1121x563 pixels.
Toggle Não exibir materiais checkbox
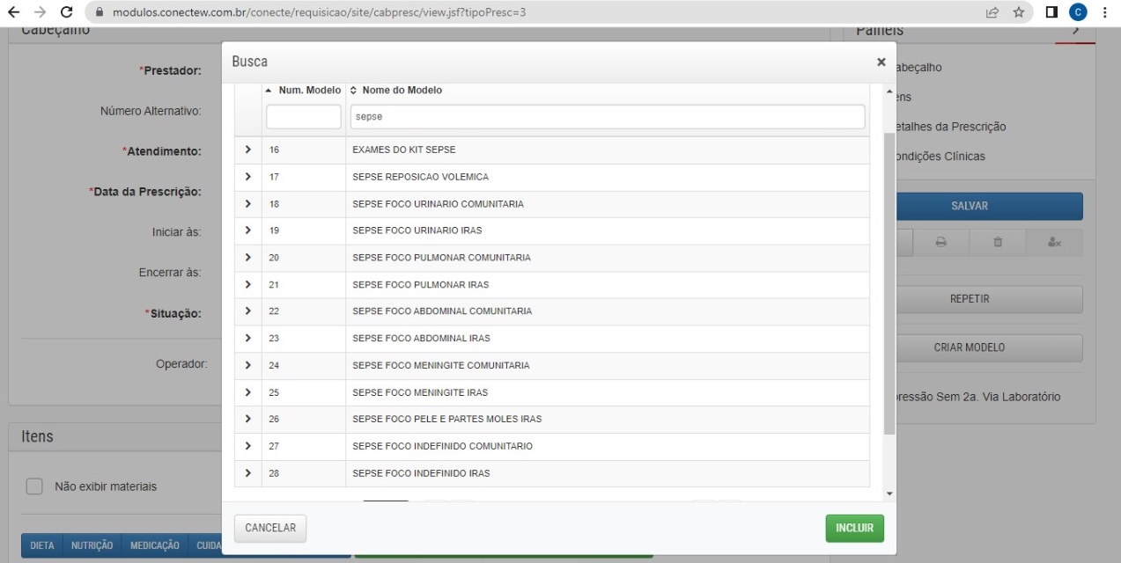pyautogui.click(x=34, y=486)
